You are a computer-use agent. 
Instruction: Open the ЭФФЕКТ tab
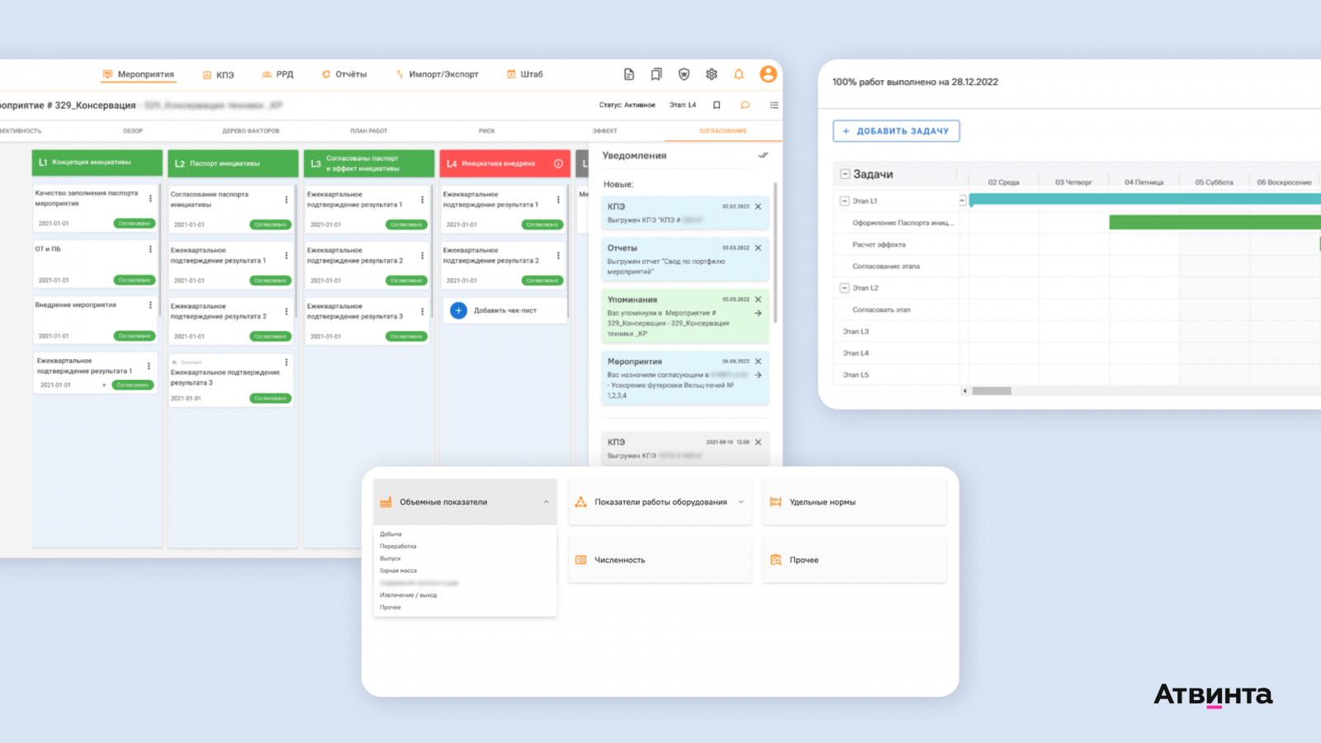tap(605, 130)
